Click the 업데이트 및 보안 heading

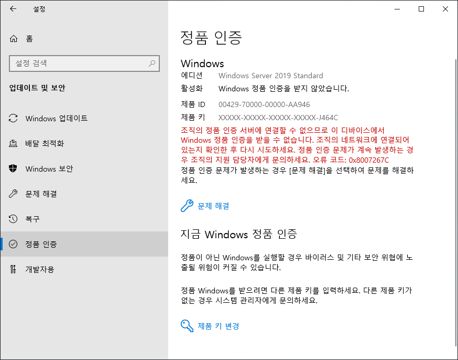pos(37,88)
